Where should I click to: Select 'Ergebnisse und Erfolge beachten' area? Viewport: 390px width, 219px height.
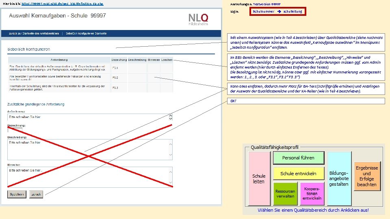coord(367,176)
